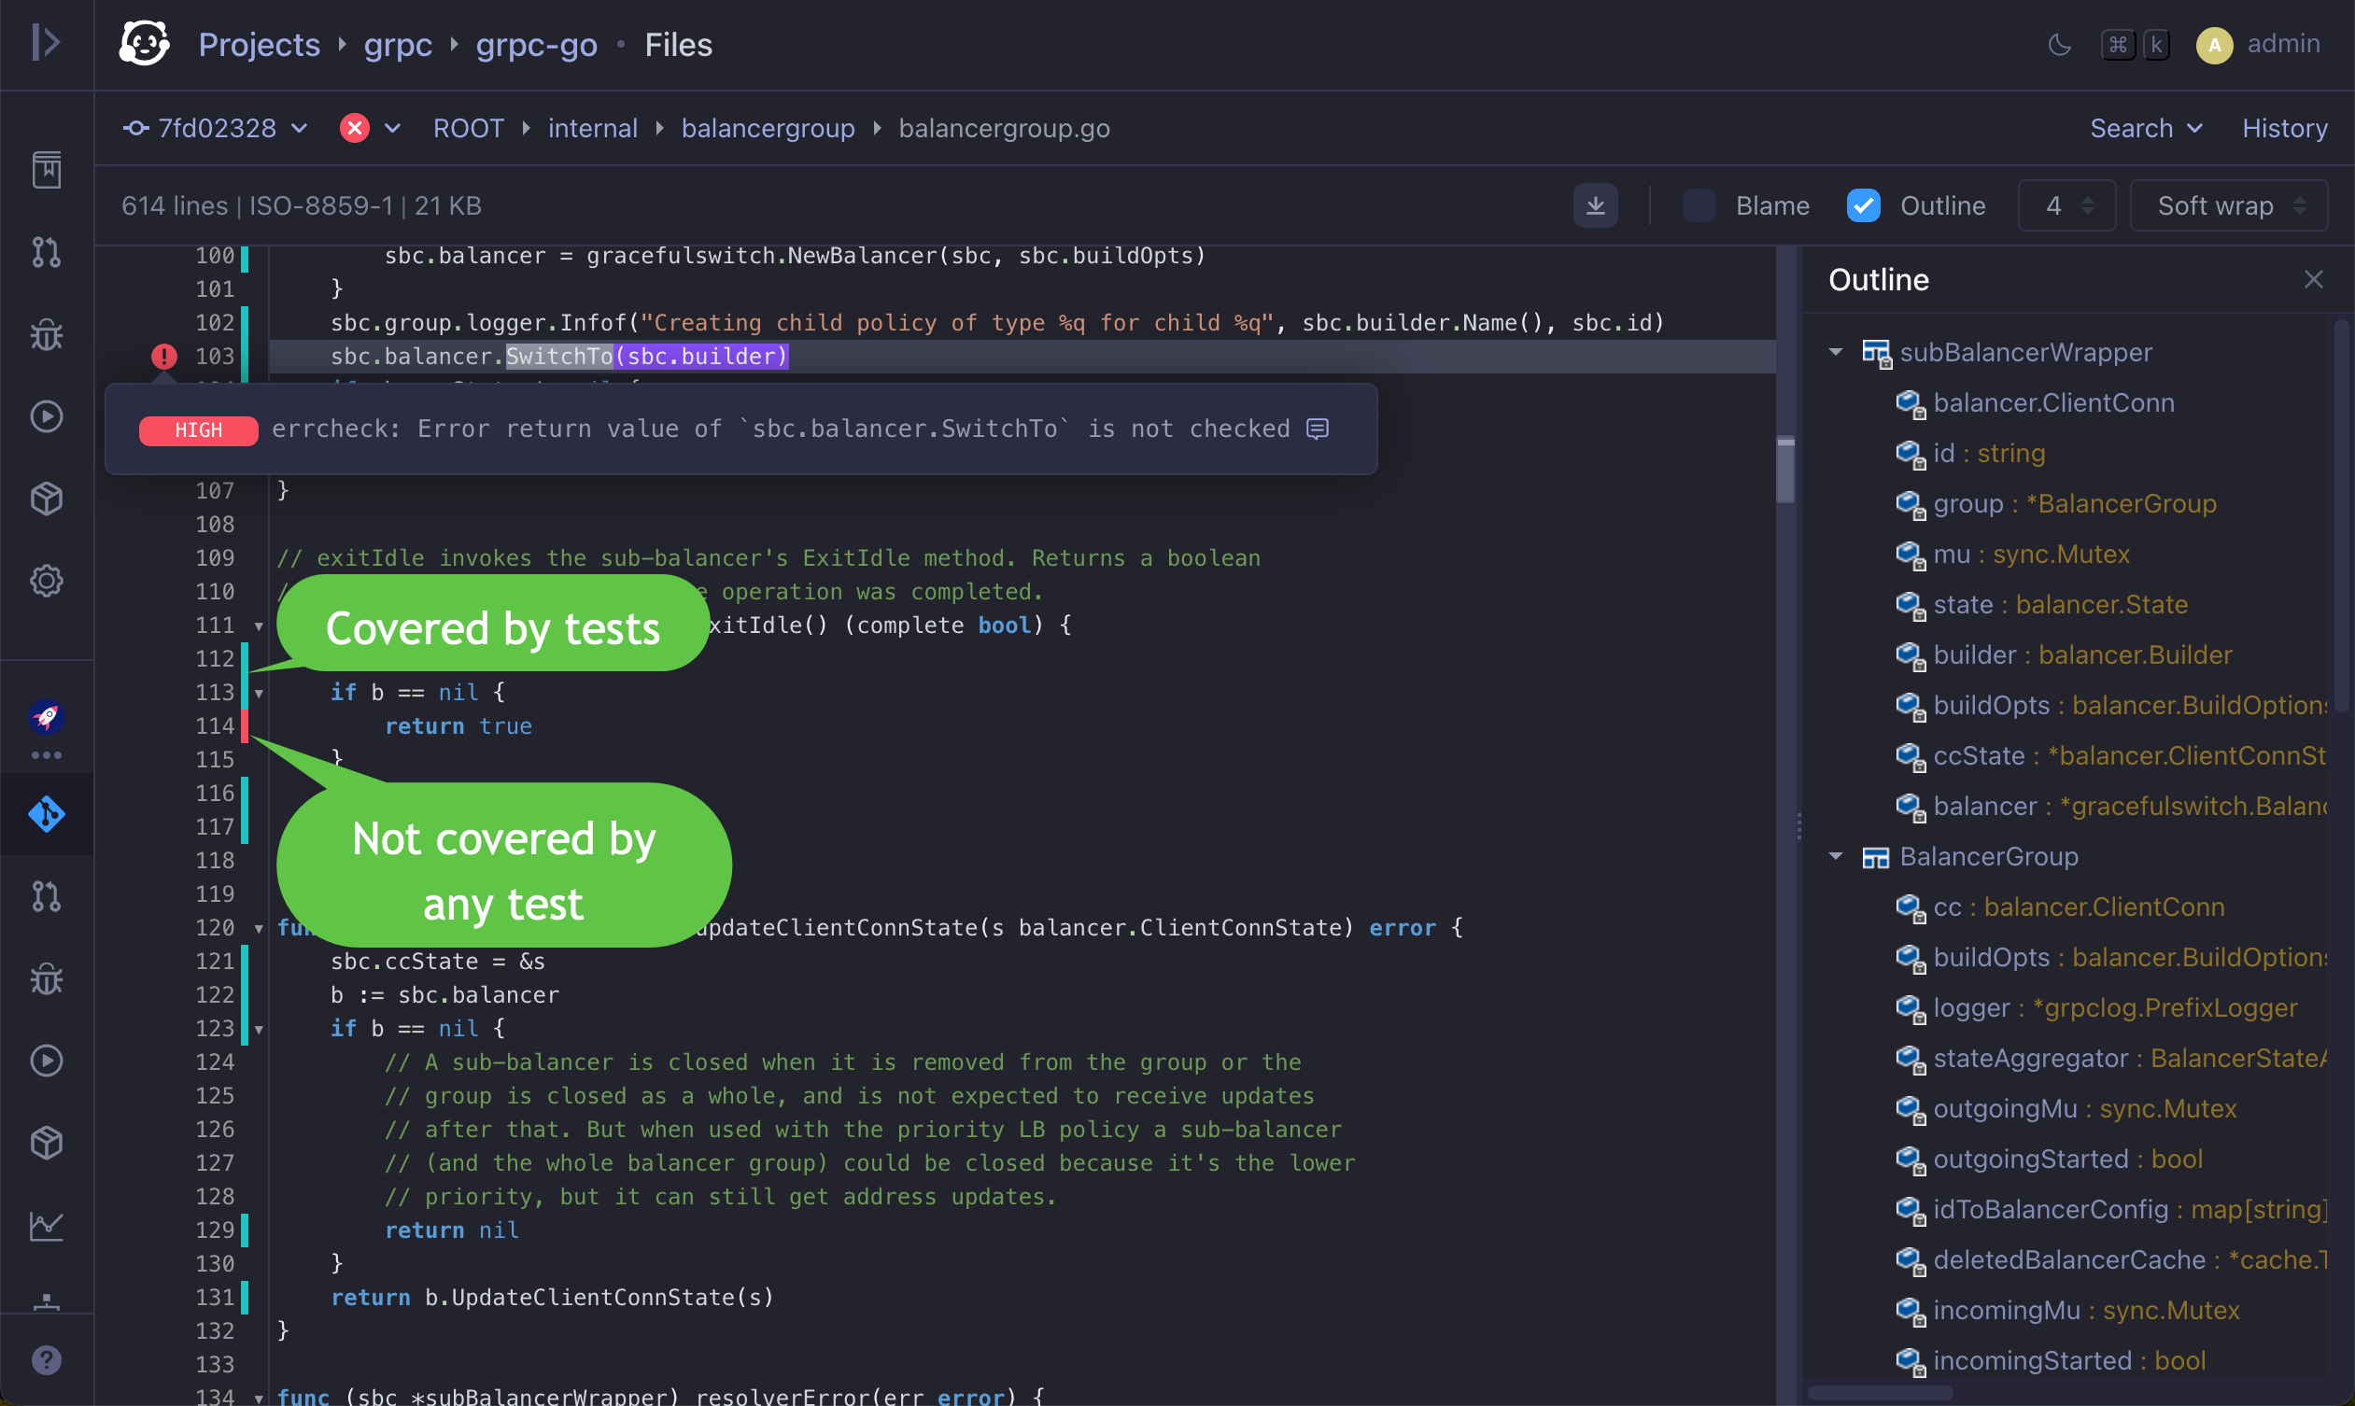Click the Harness rocket icon

click(46, 717)
